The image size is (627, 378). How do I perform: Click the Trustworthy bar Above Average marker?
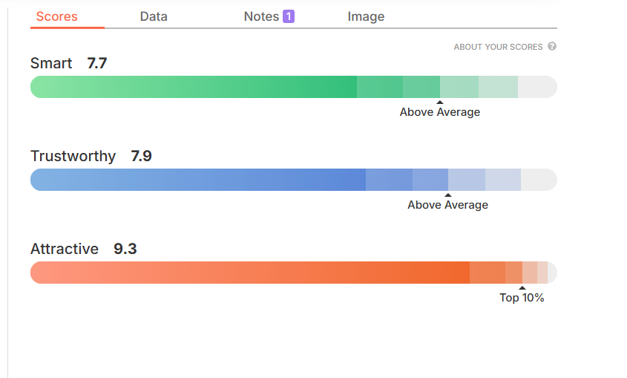tap(448, 195)
